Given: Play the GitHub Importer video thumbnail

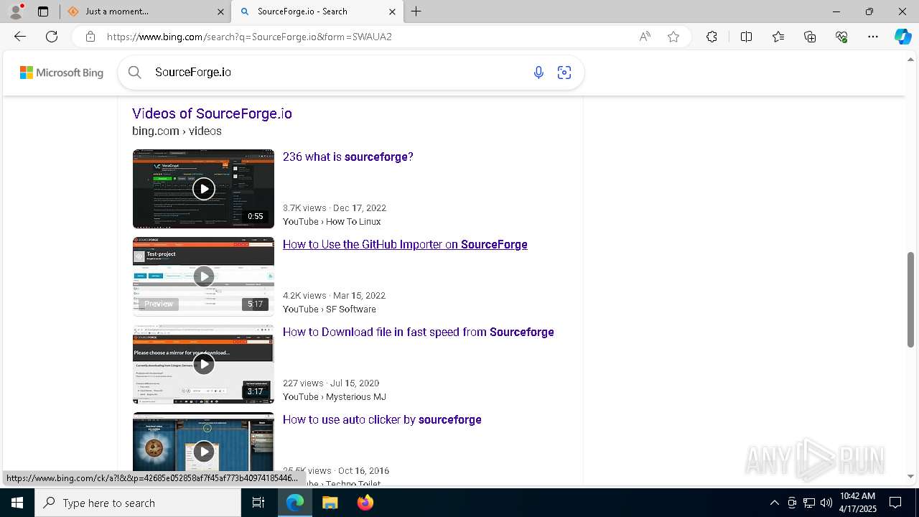Looking at the screenshot, I should (203, 276).
